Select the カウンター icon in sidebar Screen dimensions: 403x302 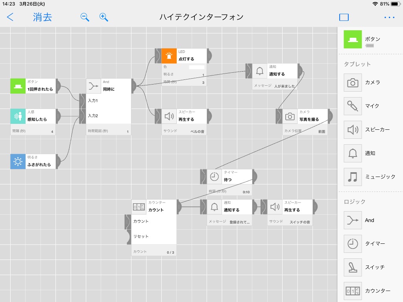353,291
